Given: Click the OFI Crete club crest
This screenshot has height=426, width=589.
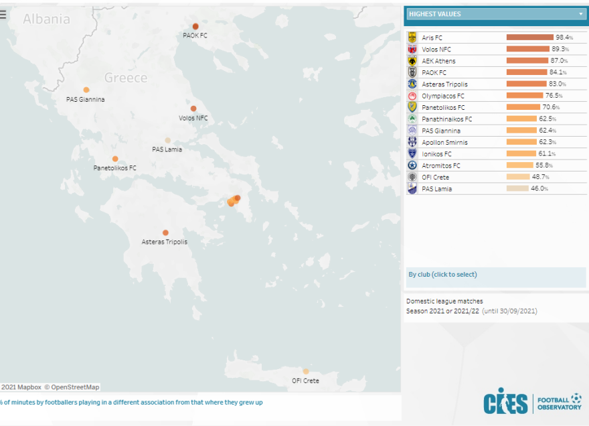Looking at the screenshot, I should coord(412,177).
